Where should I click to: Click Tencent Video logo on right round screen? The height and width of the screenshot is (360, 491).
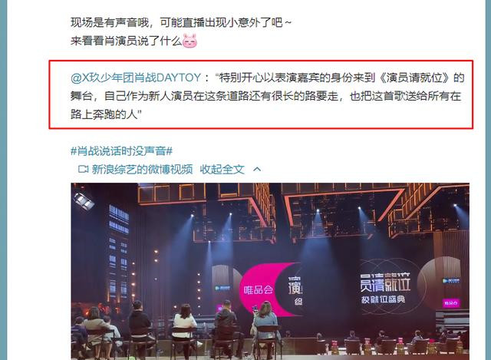click(x=451, y=281)
